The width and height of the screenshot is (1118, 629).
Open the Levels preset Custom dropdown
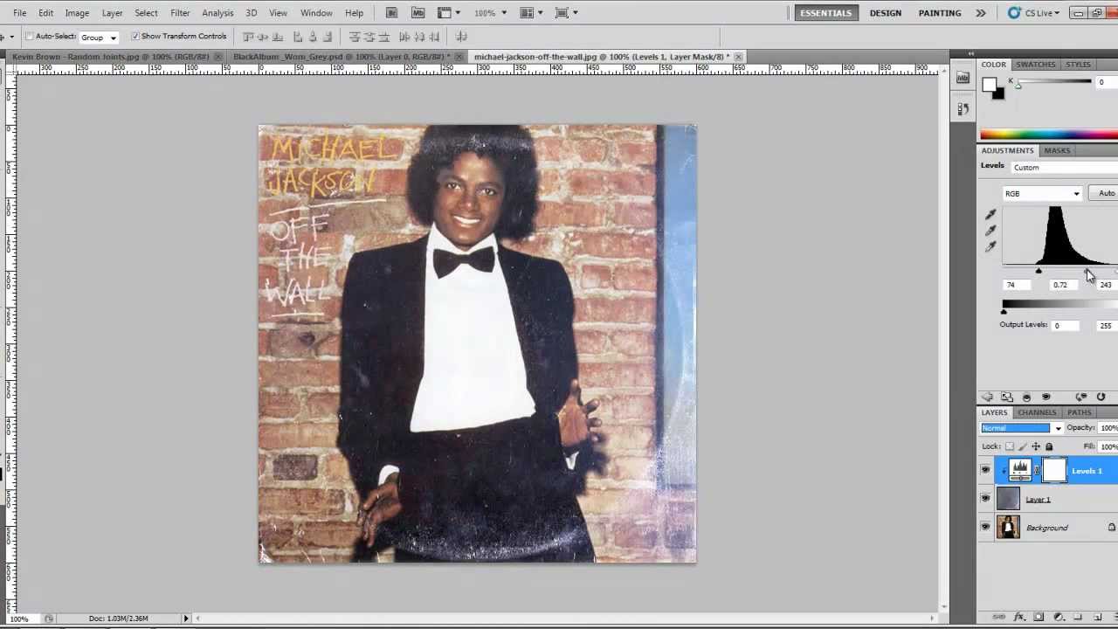point(1064,168)
